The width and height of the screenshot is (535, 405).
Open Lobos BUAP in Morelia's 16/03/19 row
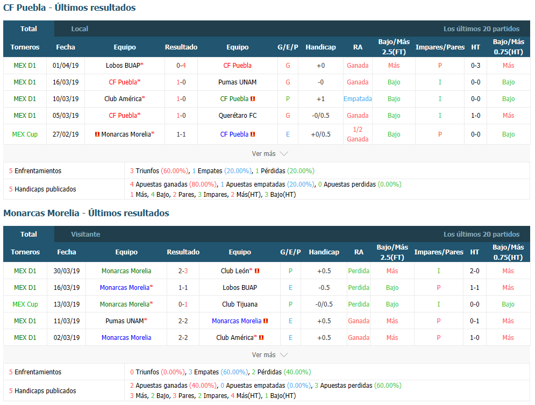tap(240, 288)
